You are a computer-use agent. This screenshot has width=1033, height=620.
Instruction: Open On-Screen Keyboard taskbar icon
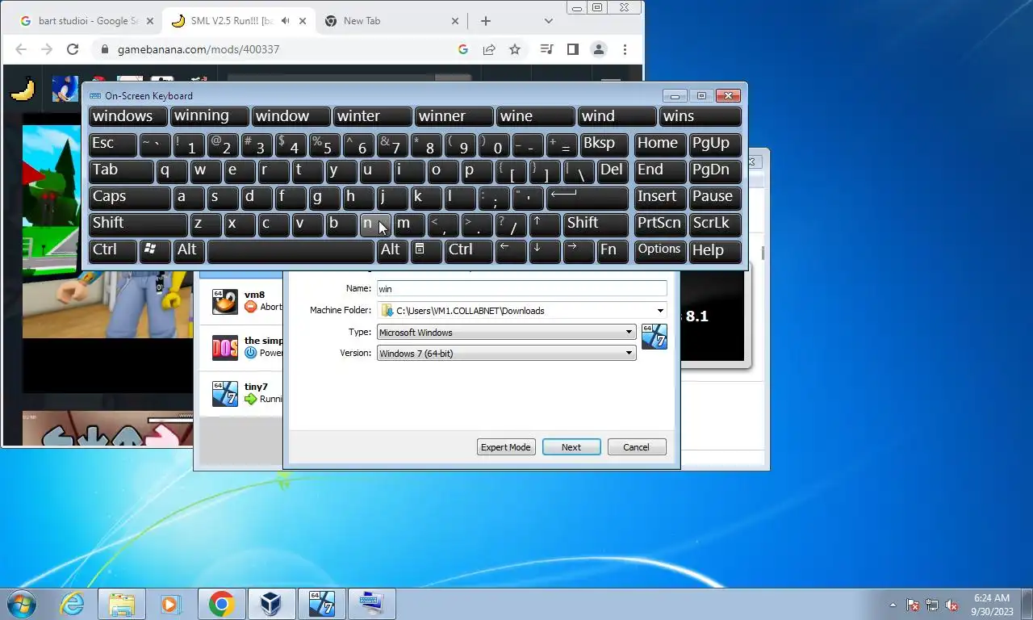[371, 604]
